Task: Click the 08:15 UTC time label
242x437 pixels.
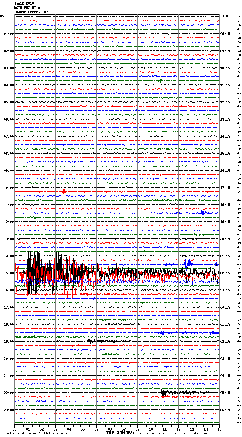Action: click(x=225, y=34)
